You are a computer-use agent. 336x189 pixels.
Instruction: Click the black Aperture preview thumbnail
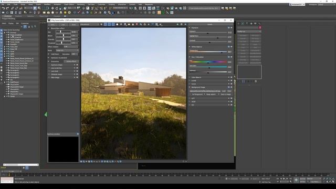click(x=64, y=149)
